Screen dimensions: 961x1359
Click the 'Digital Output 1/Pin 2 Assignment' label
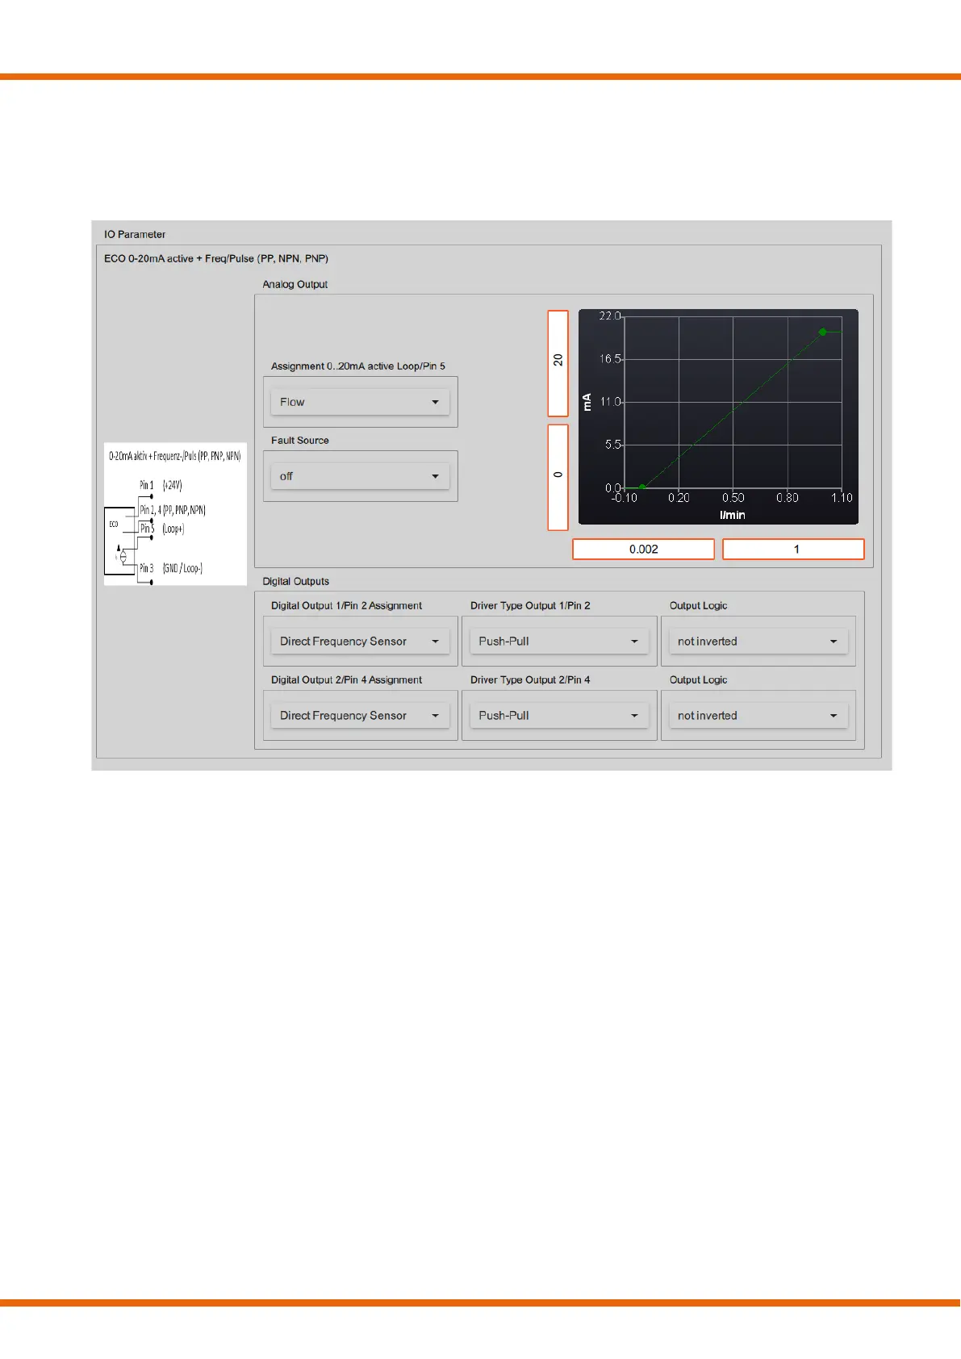346,606
